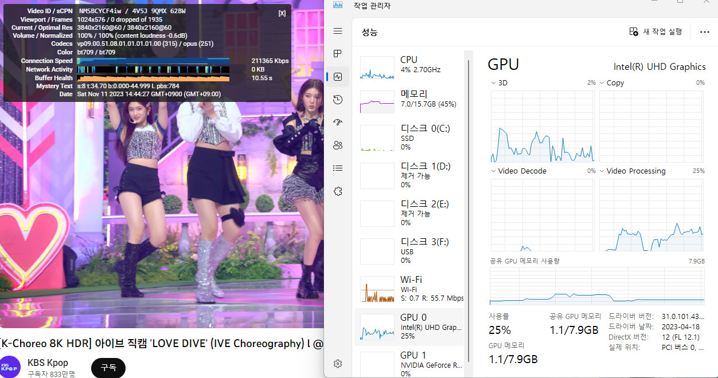Click the 'Intel(R) UHD Graphics' heading text
This screenshot has width=718, height=378.
660,67
